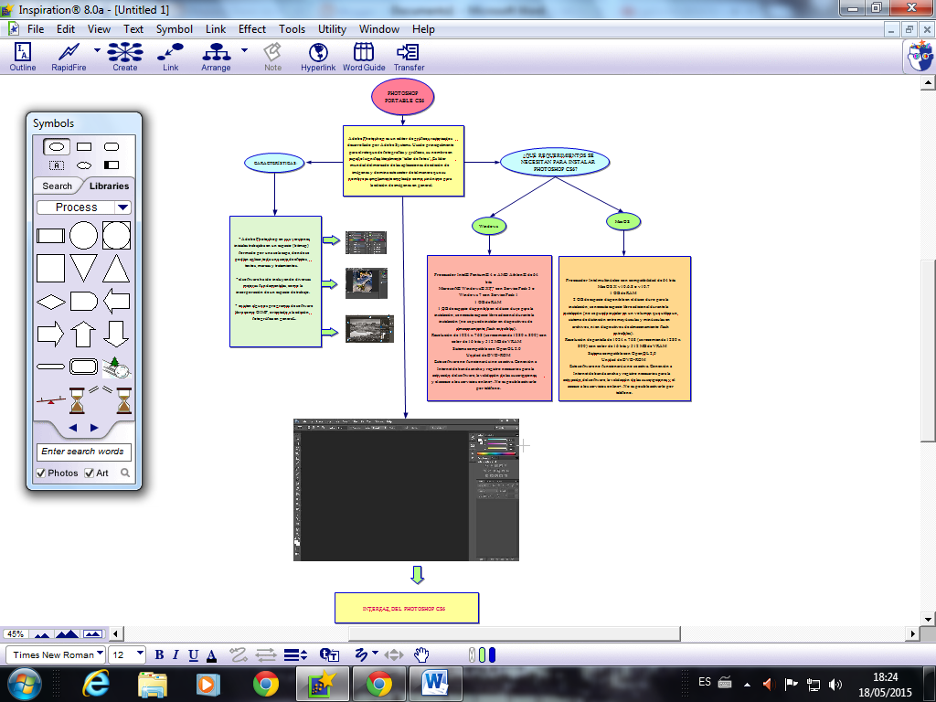Open the Symbol menu
The width and height of the screenshot is (936, 702).
[175, 29]
